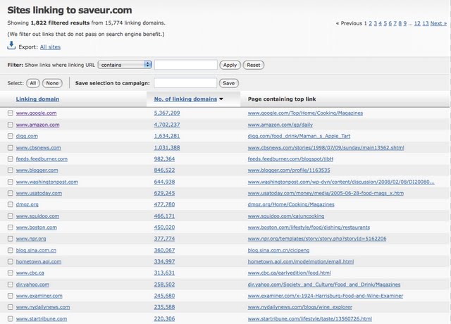
Task: Click the filter URL text field
Action: click(x=186, y=65)
